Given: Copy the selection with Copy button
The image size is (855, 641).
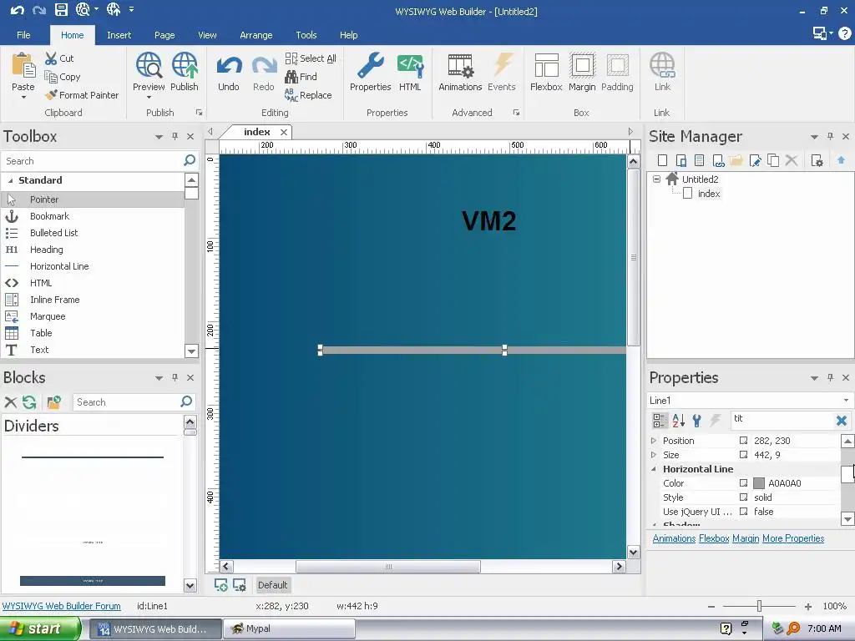Looking at the screenshot, I should pos(62,77).
